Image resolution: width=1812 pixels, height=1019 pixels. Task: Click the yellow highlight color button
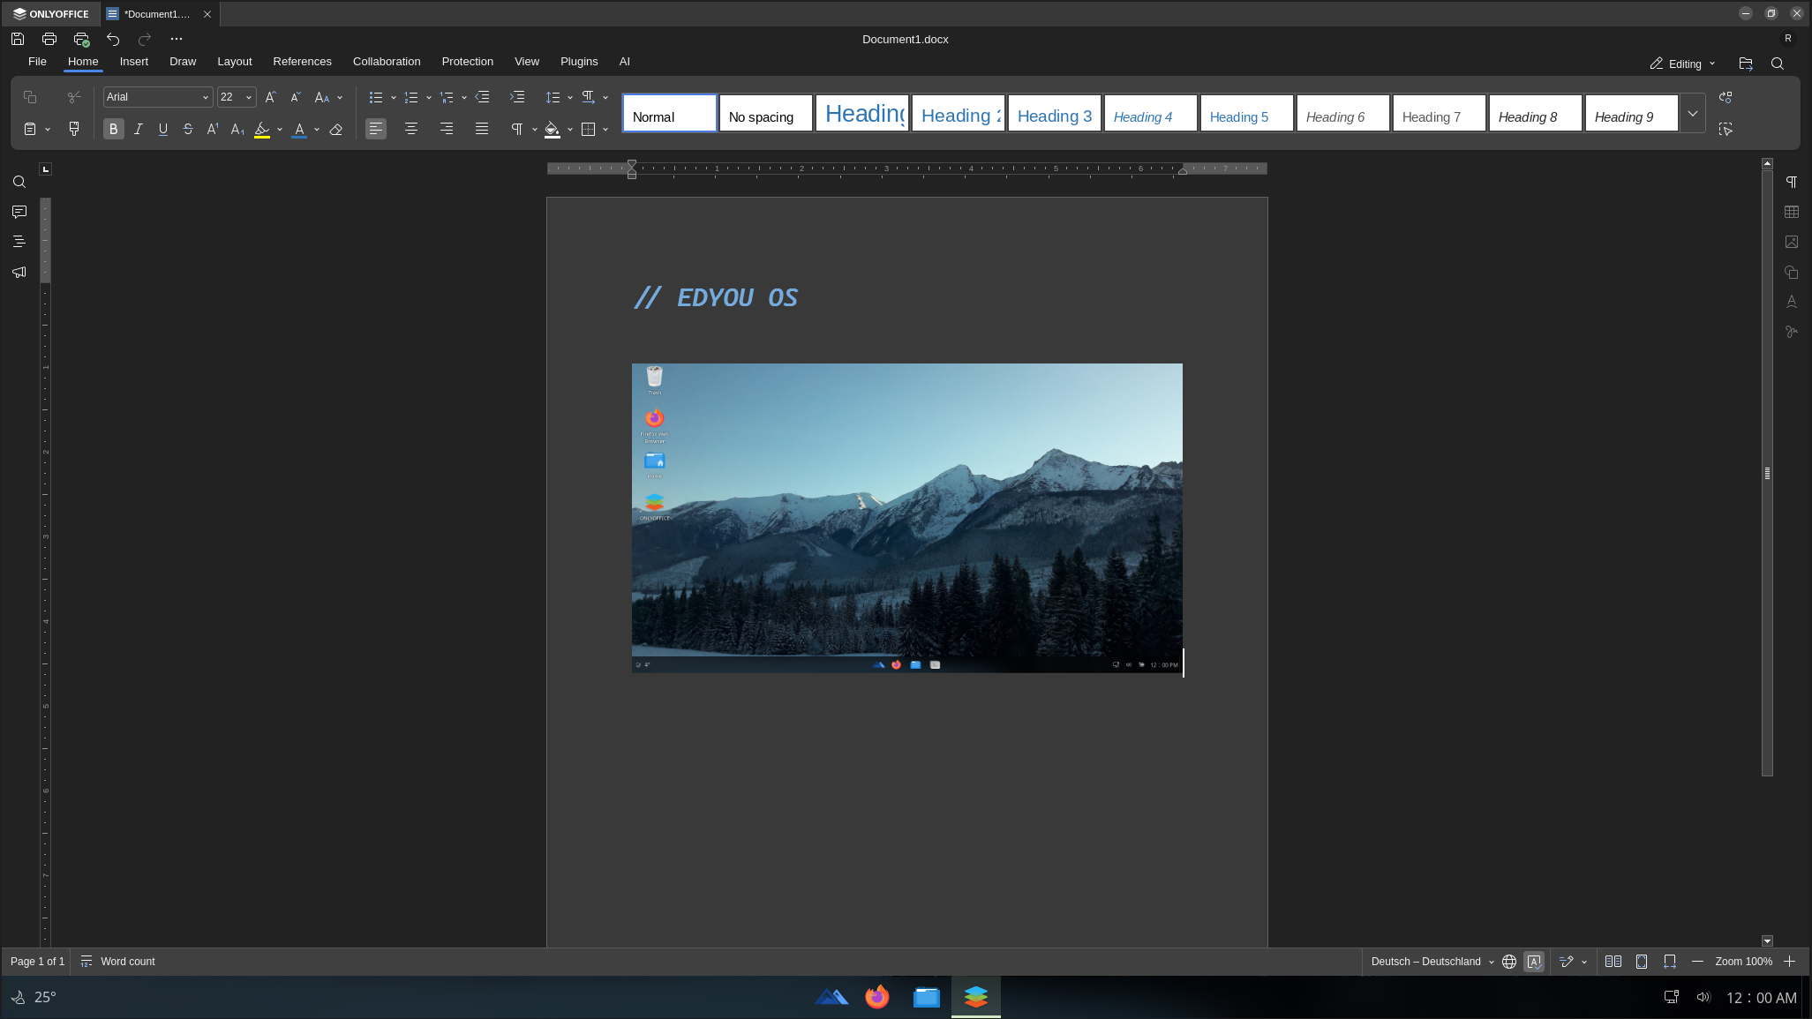[262, 130]
